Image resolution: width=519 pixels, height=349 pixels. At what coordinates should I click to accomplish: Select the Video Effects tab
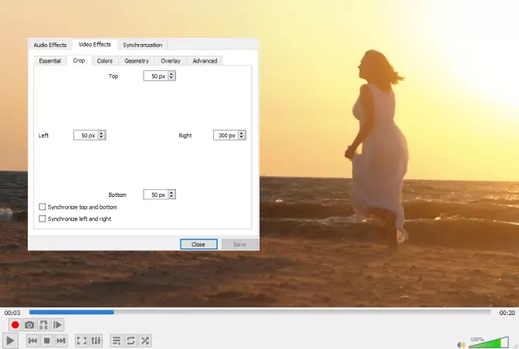point(95,44)
